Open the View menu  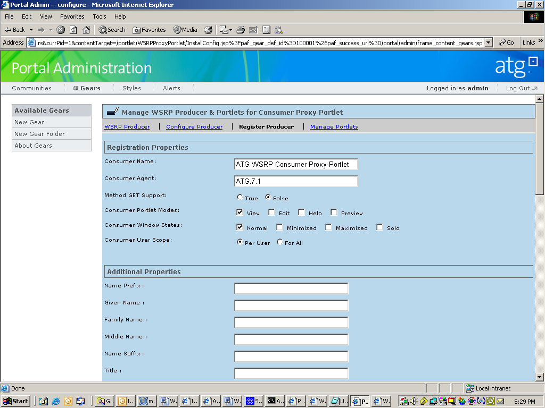(x=46, y=16)
